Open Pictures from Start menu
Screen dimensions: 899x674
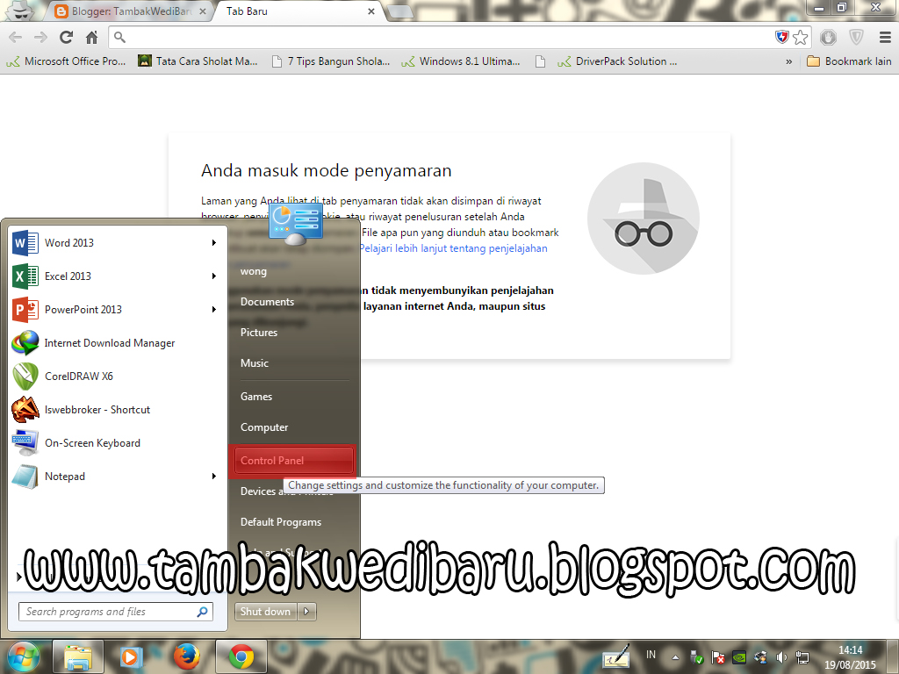tap(259, 333)
